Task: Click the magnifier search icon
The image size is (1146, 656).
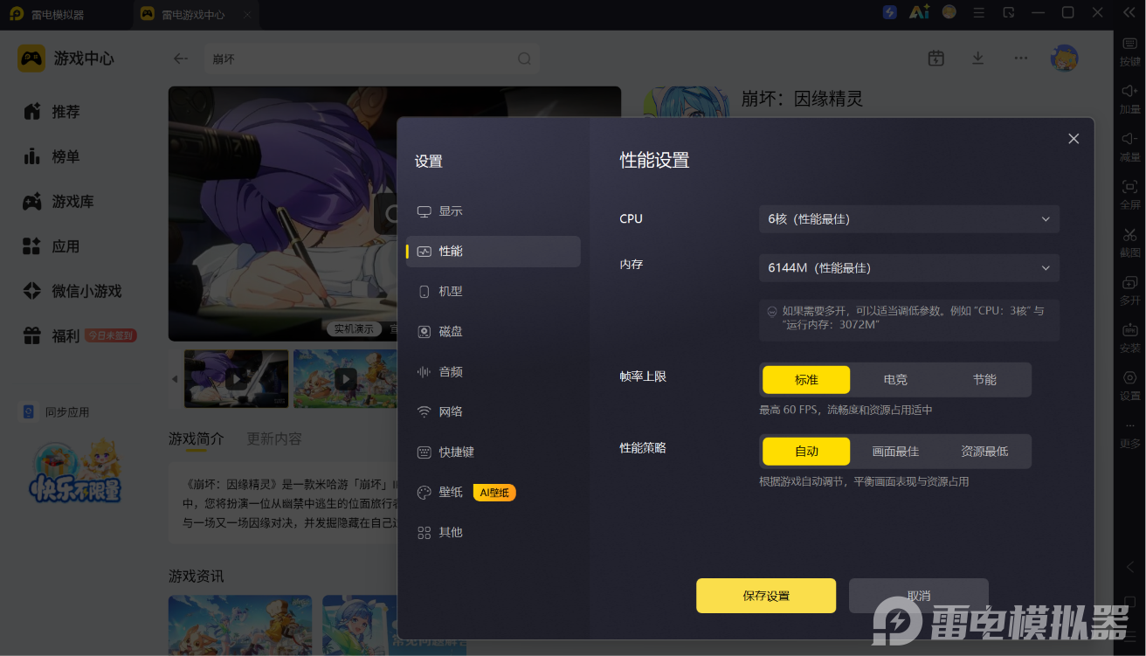Action: click(524, 59)
